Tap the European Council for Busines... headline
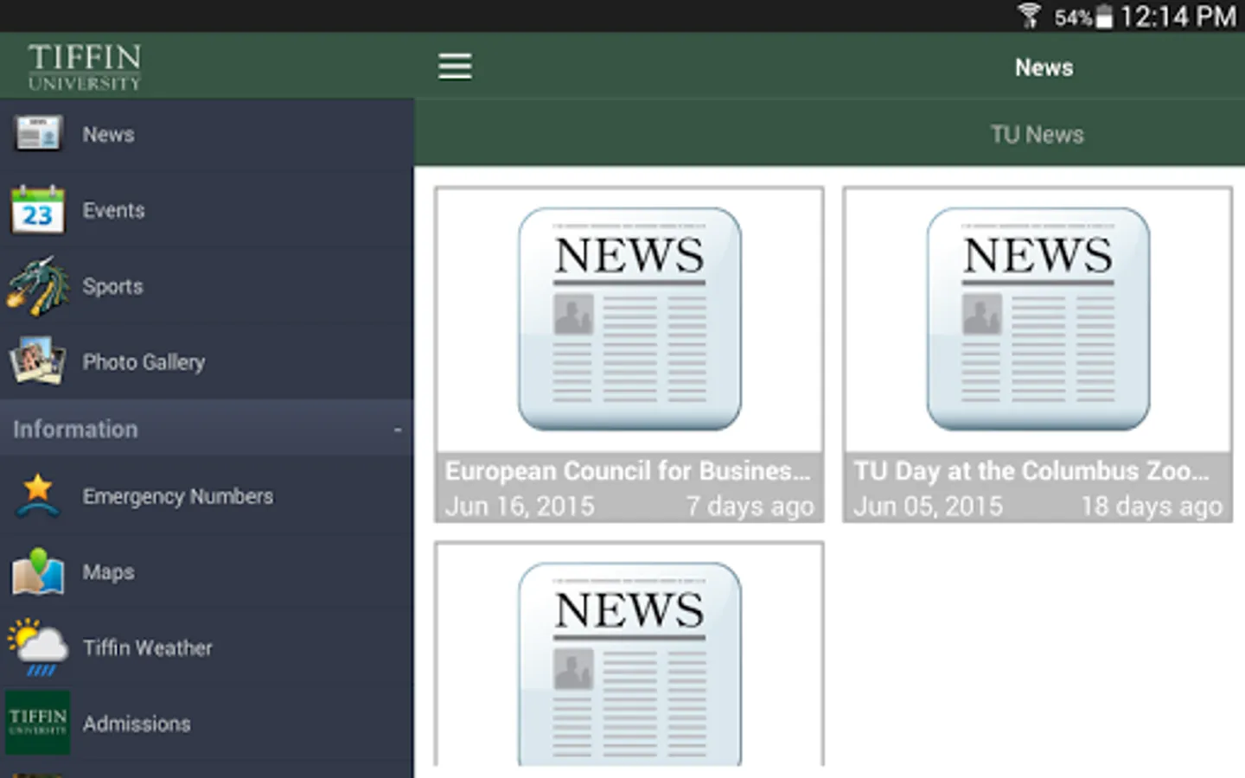Image resolution: width=1245 pixels, height=778 pixels. point(628,470)
